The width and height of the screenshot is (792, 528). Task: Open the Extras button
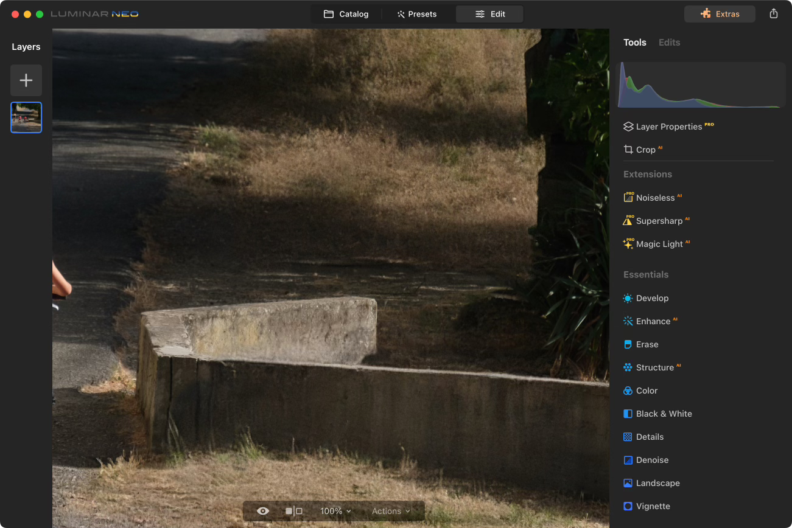[x=720, y=14]
